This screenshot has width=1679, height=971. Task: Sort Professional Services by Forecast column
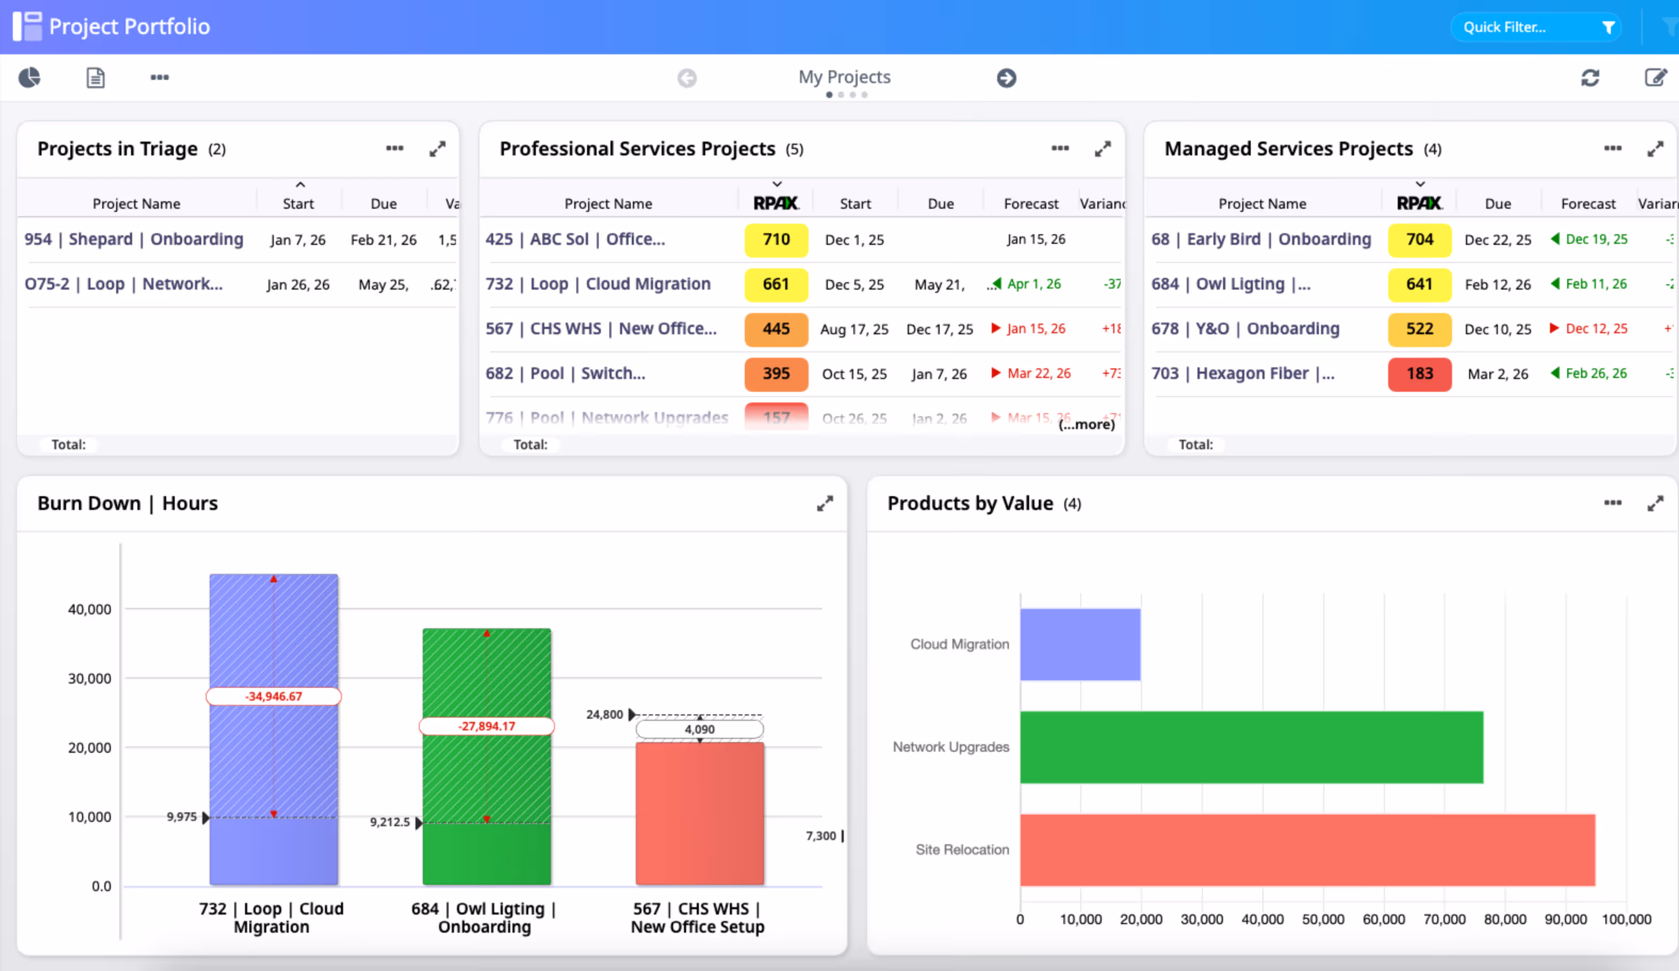1031,204
